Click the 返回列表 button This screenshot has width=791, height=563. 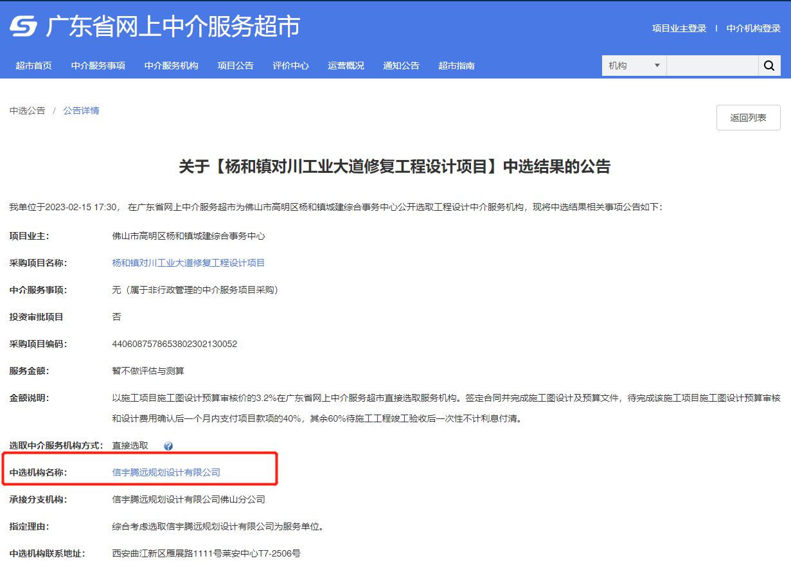point(747,117)
